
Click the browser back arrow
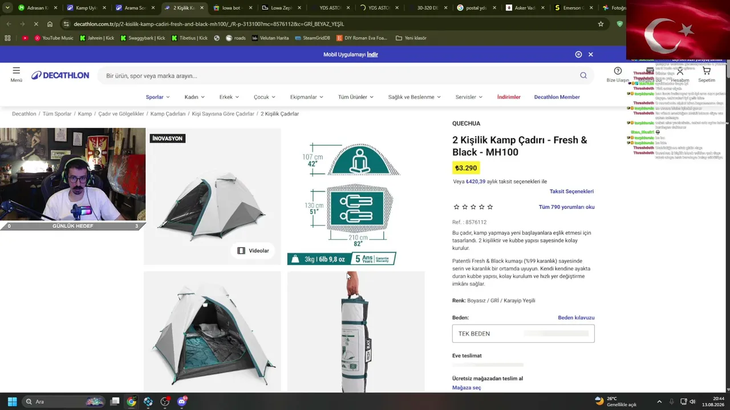[x=9, y=24]
